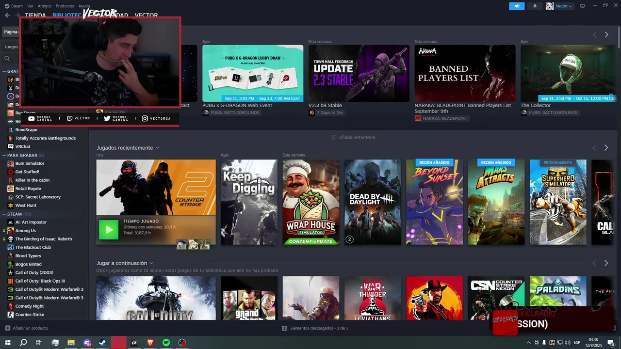Click the VRChat game icon
Image resolution: width=621 pixels, height=349 pixels.
(x=11, y=146)
